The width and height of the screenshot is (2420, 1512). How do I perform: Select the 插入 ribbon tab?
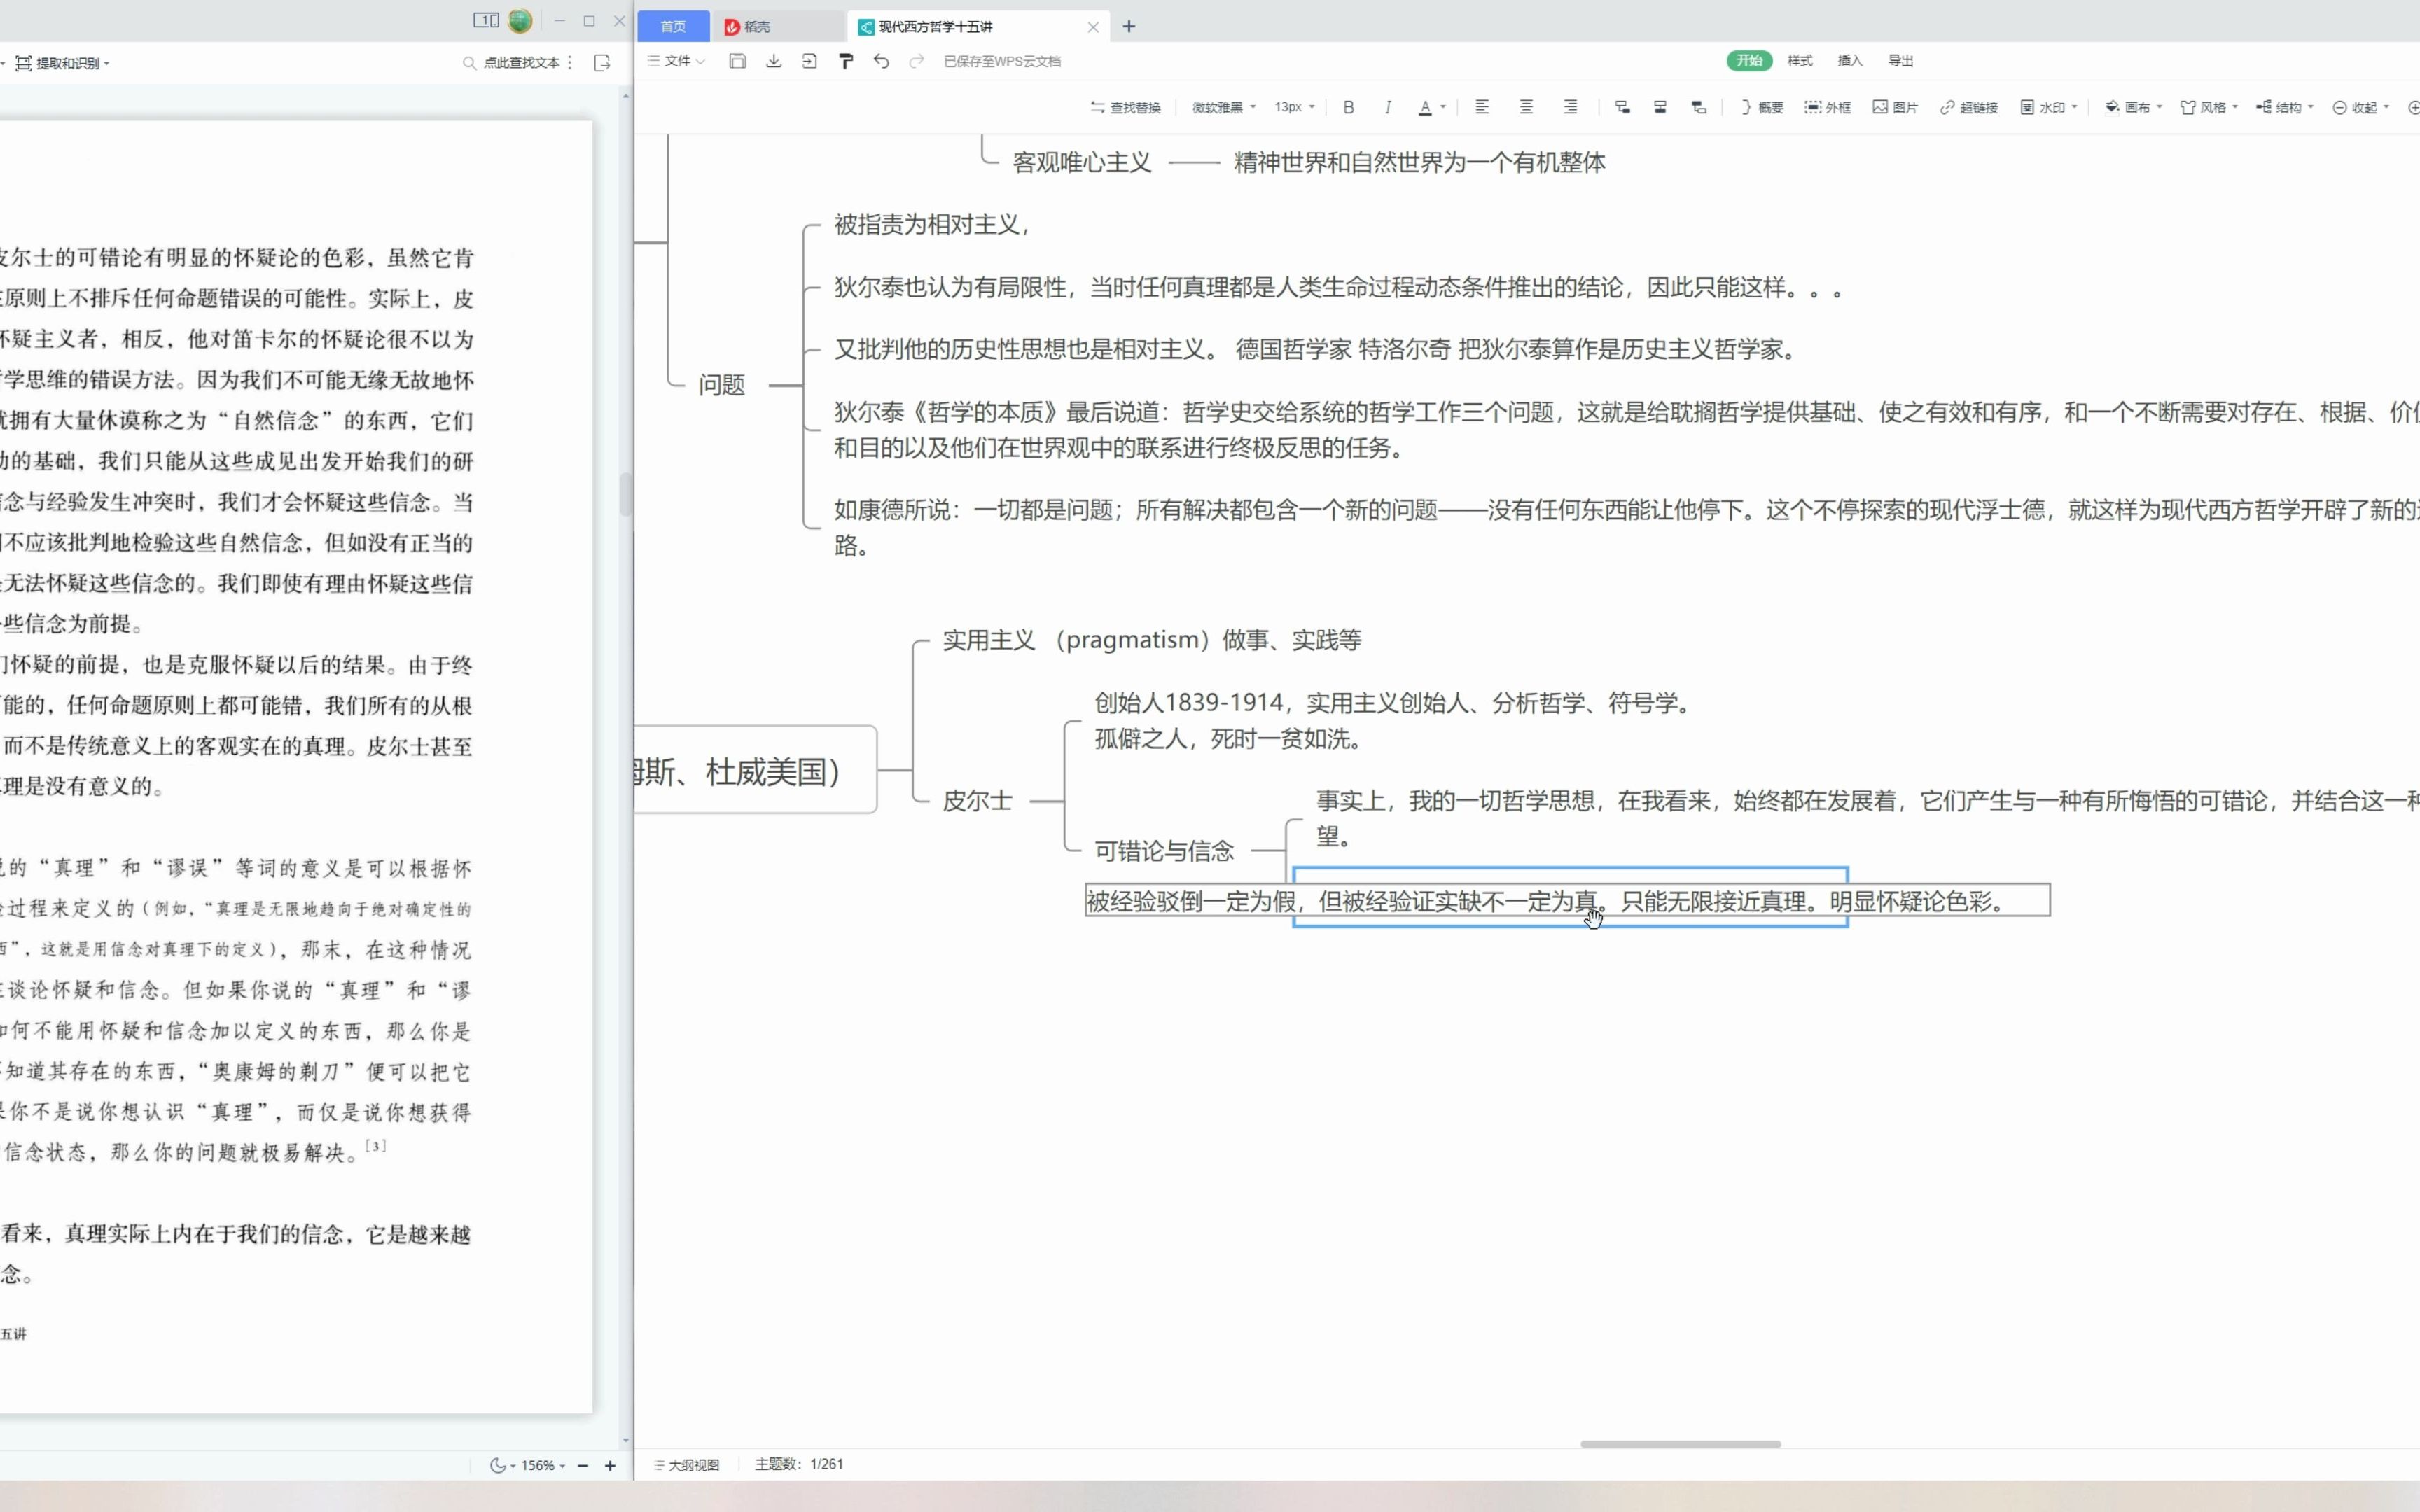1850,61
